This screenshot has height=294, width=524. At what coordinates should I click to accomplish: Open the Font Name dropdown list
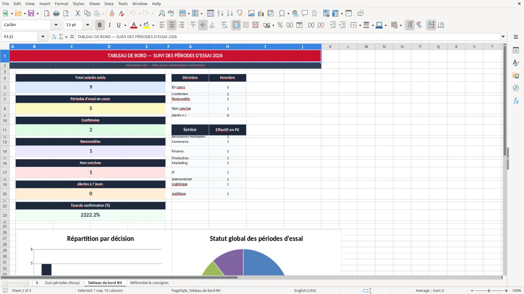(56, 25)
